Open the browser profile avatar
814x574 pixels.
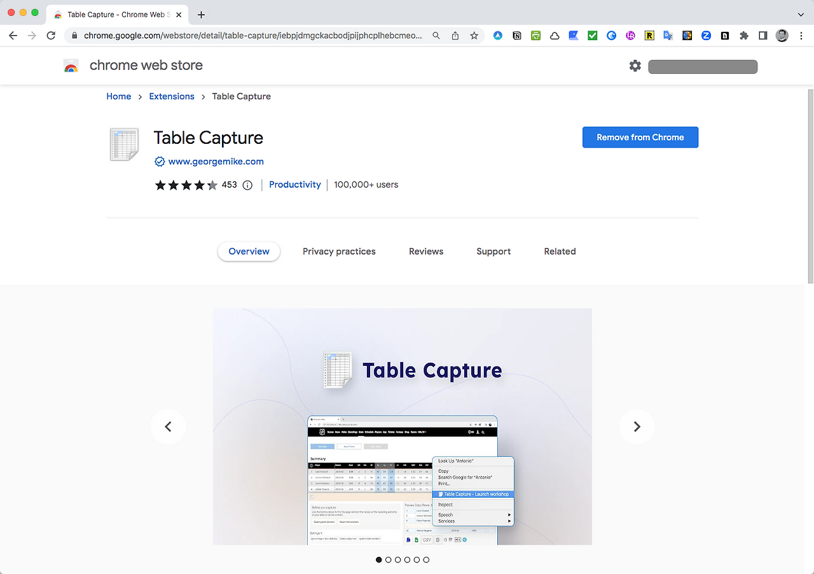(x=782, y=36)
